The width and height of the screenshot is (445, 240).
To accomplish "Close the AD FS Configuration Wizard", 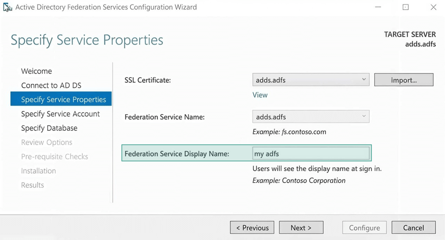I will (x=433, y=7).
